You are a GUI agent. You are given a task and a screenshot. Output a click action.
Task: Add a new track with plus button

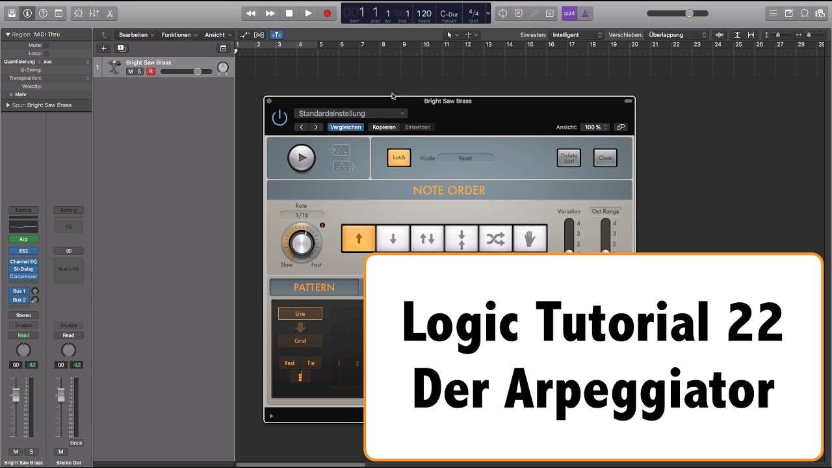pos(103,48)
